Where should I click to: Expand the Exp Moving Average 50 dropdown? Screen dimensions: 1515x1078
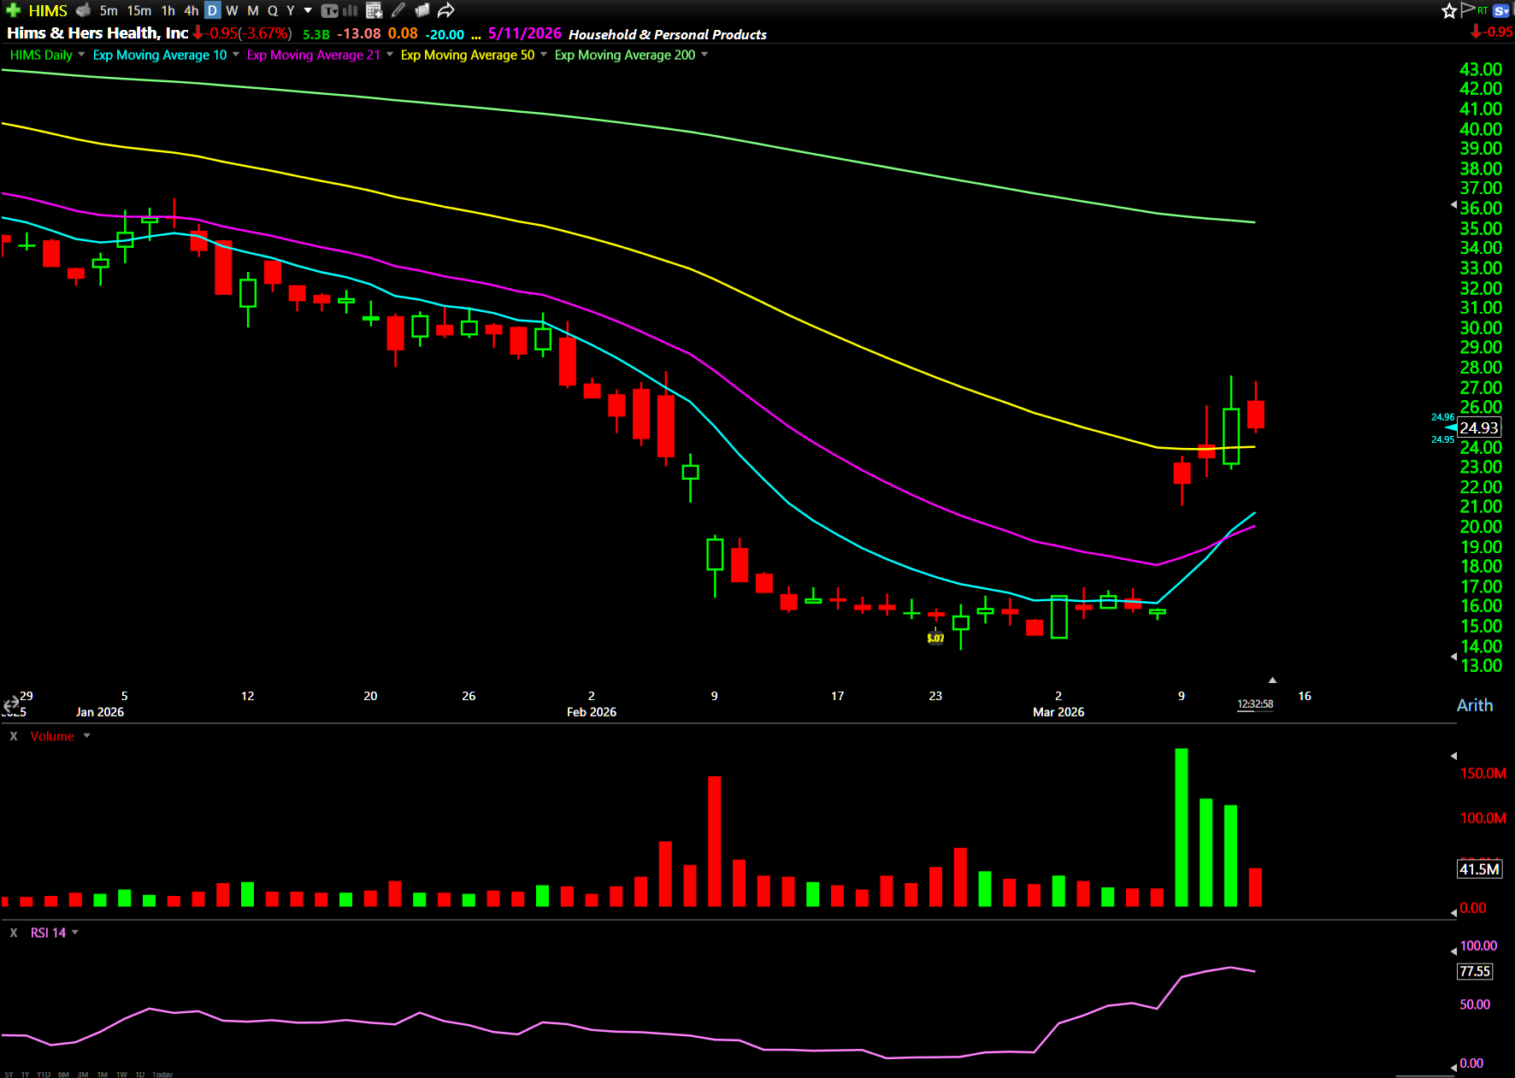coord(544,55)
